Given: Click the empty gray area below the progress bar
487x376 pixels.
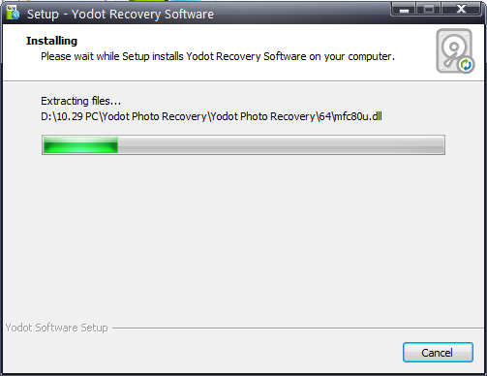Looking at the screenshot, I should point(243,239).
